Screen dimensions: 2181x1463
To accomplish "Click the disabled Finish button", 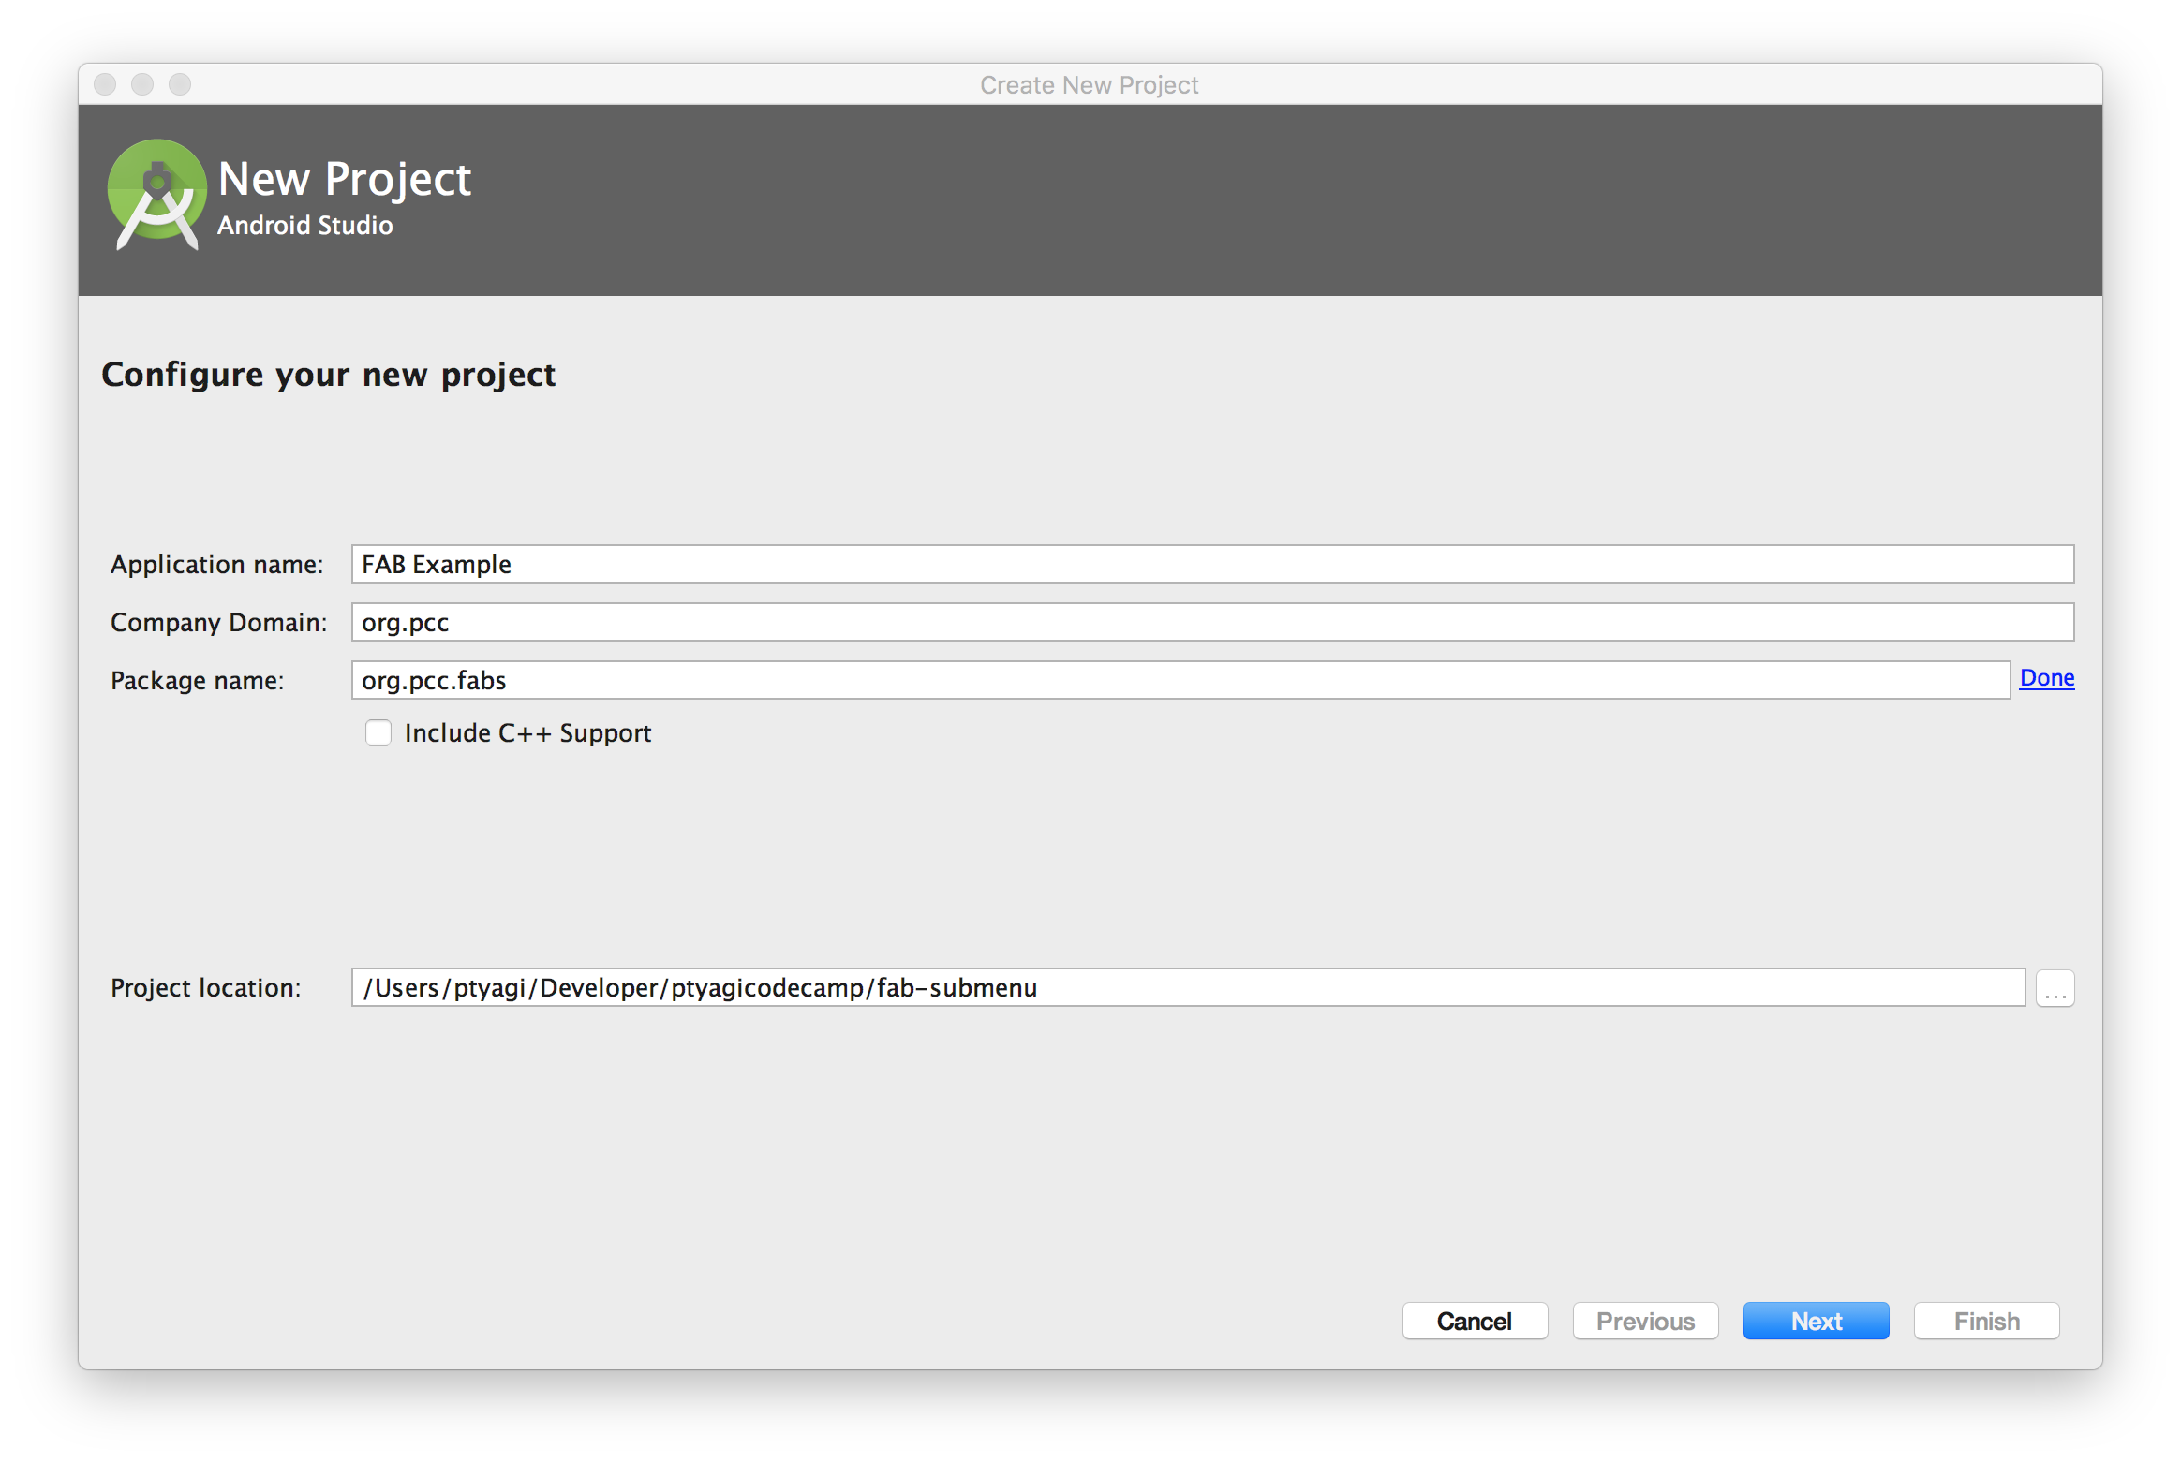I will pyautogui.click(x=1986, y=1321).
